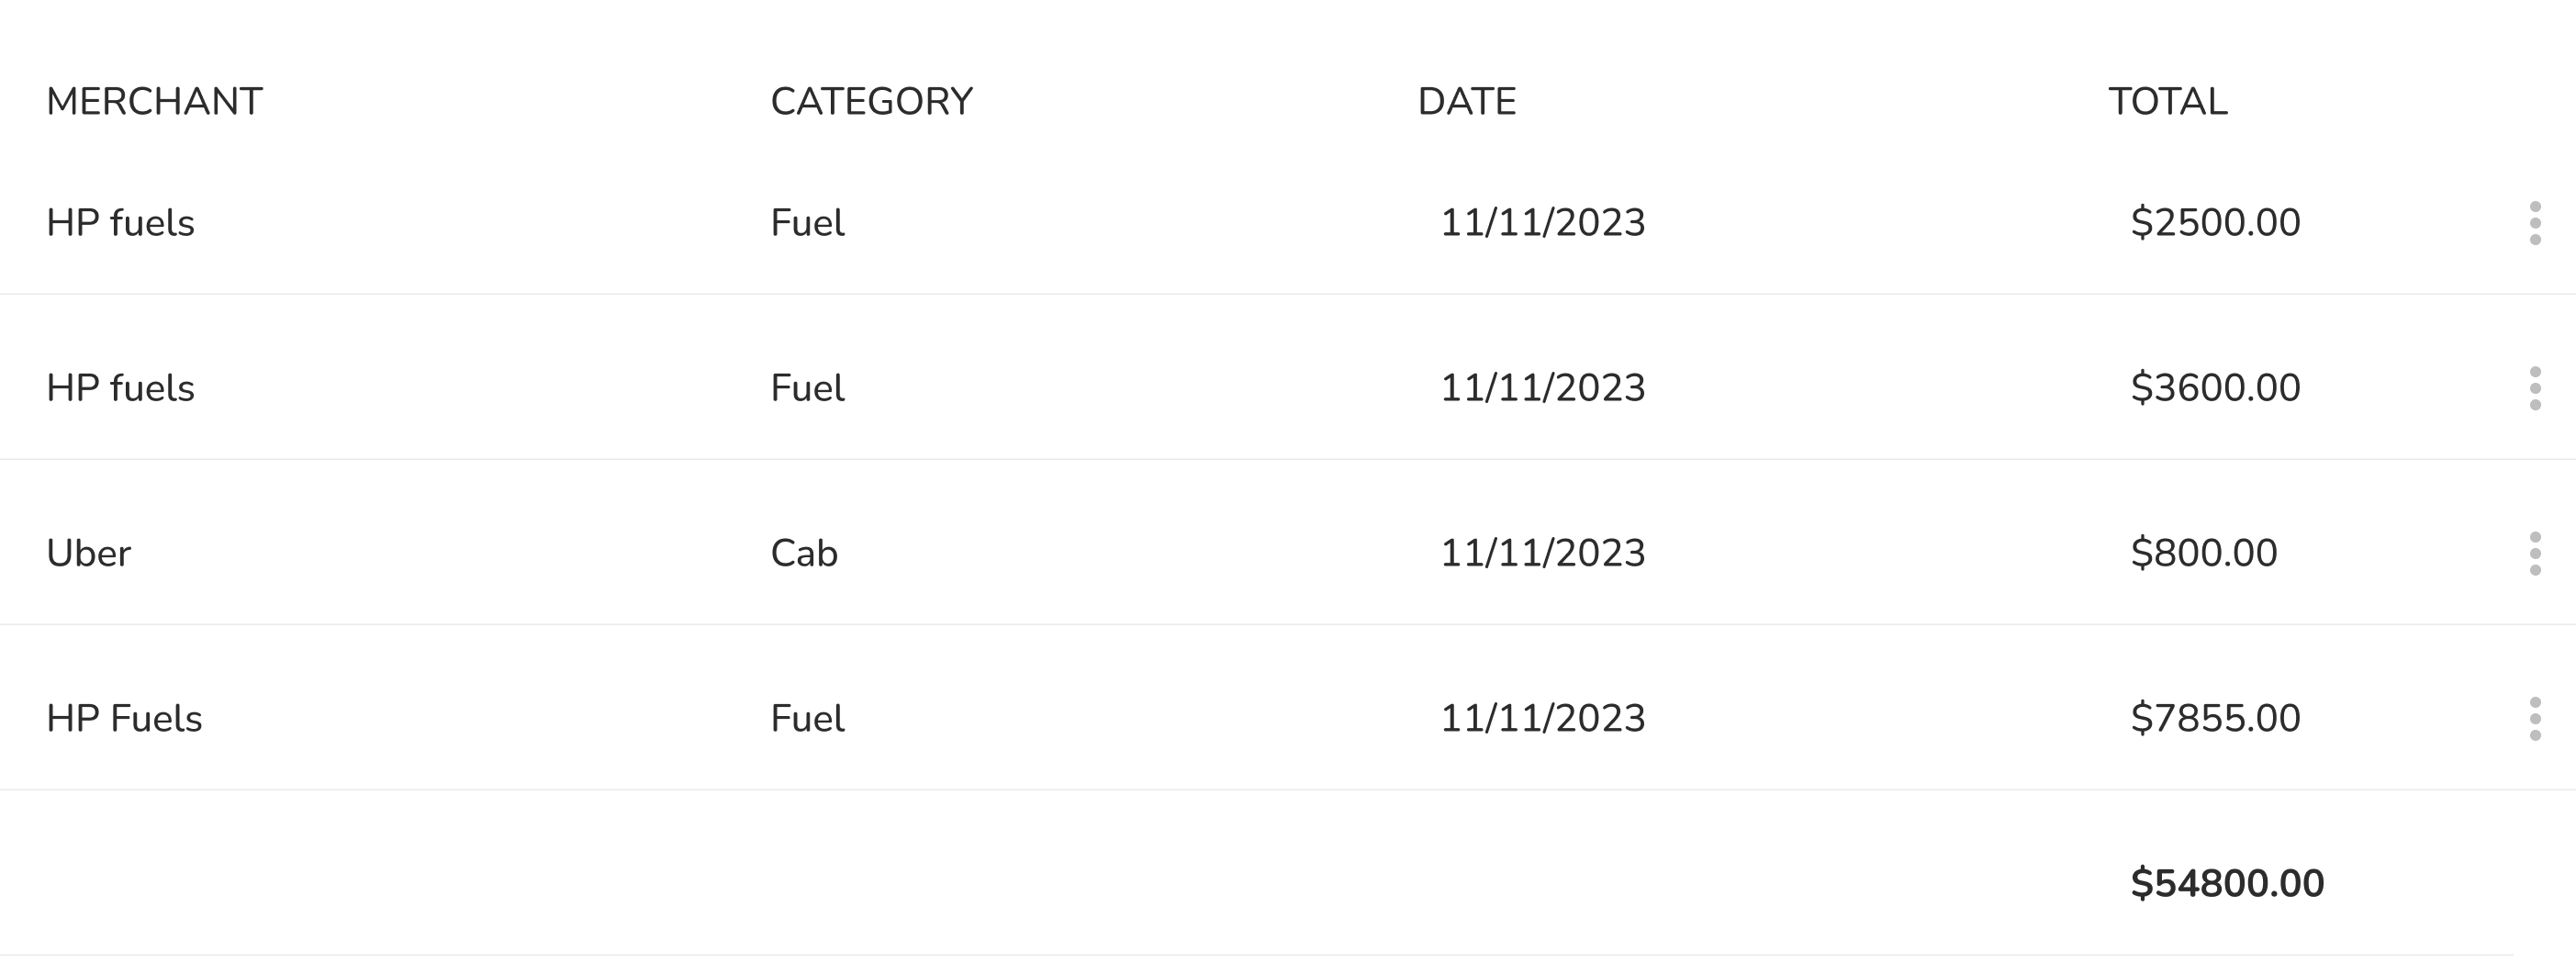
Task: Click the date in the $3600.00 row
Action: point(1543,388)
